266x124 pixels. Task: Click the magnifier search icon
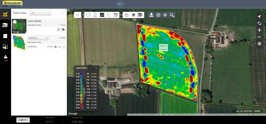coord(172,15)
